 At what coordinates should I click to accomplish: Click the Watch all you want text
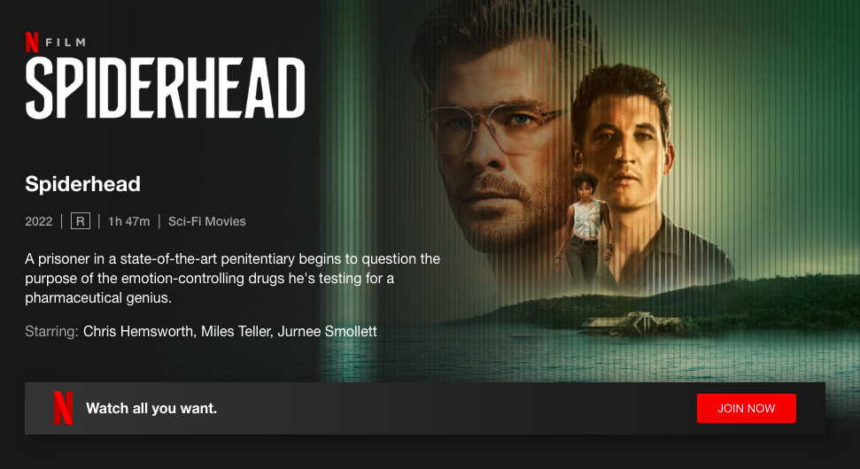151,408
